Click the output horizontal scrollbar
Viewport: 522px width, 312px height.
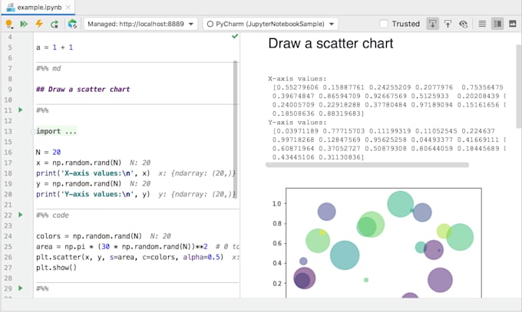[x=367, y=165]
